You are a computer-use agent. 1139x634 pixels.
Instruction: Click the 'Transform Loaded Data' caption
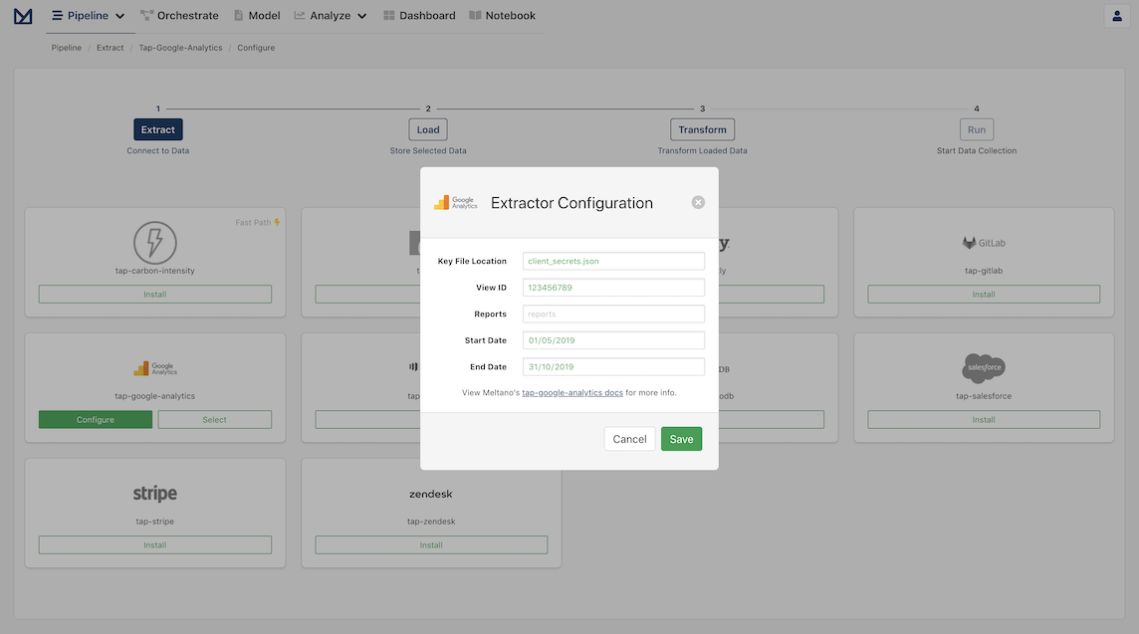(x=703, y=151)
